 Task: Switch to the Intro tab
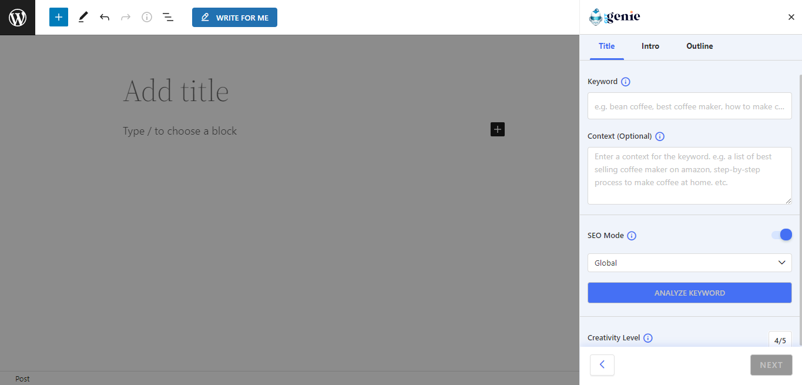pos(650,46)
